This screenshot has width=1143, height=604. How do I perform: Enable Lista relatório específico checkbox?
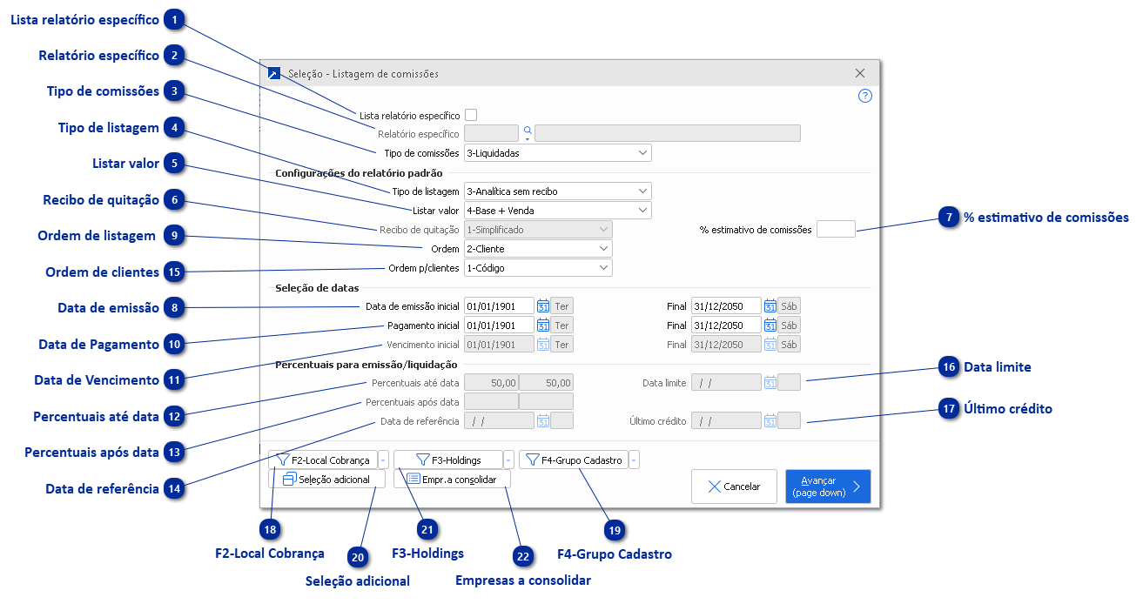[471, 114]
